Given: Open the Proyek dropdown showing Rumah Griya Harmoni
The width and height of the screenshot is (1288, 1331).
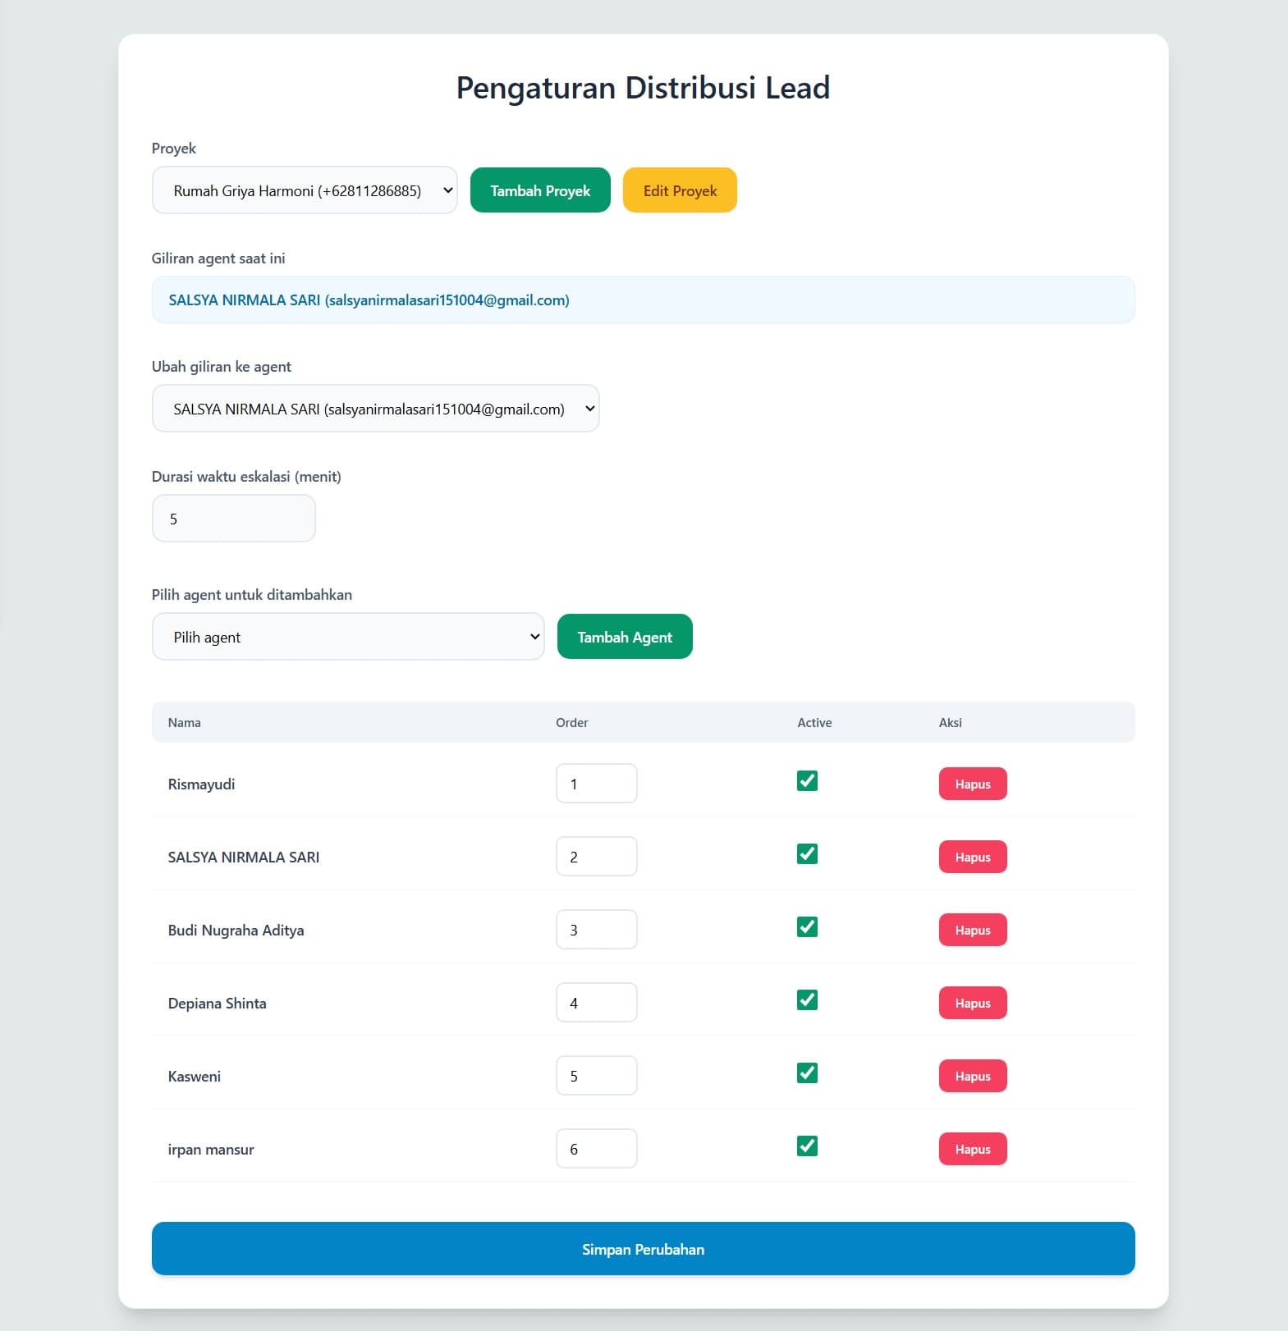Looking at the screenshot, I should click(305, 190).
